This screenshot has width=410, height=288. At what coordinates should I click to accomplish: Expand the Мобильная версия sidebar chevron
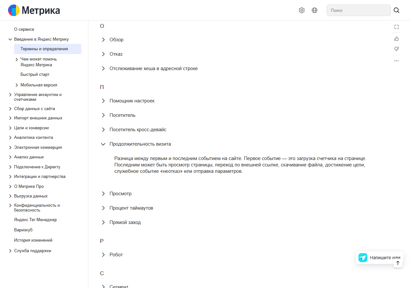(x=17, y=85)
